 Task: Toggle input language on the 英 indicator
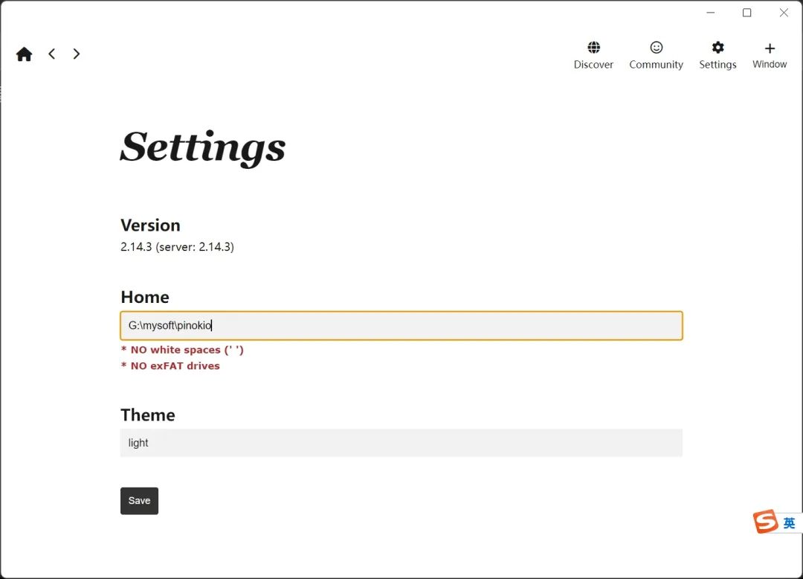pyautogui.click(x=790, y=522)
